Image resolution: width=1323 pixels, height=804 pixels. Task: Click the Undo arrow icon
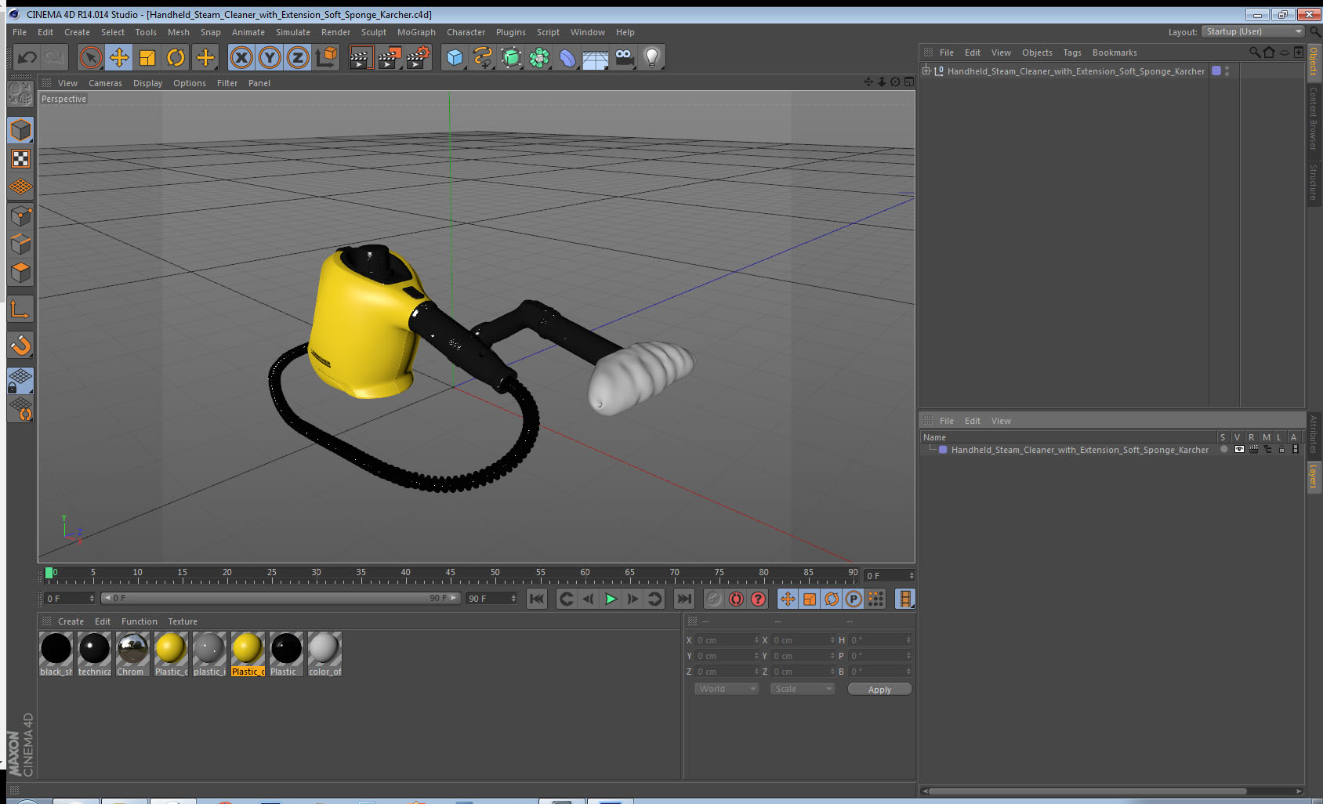coord(27,57)
